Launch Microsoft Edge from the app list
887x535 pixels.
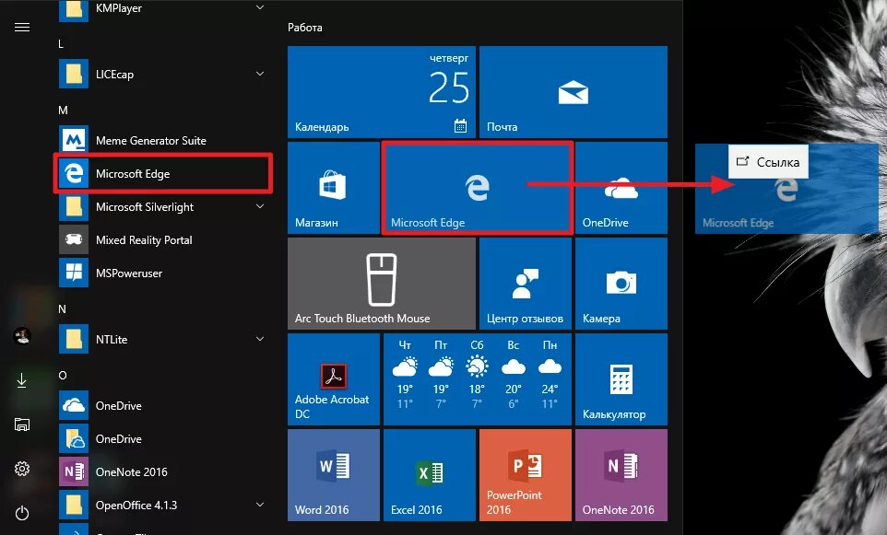163,173
